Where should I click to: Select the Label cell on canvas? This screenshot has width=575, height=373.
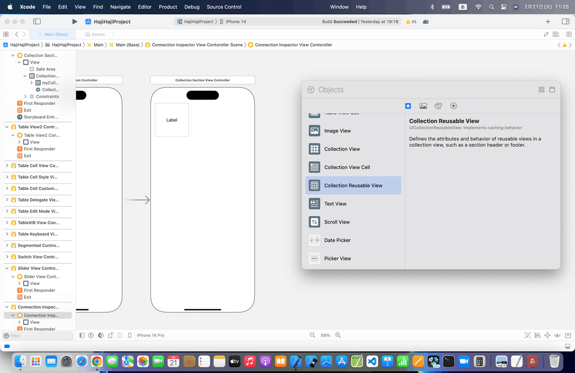pos(172,120)
